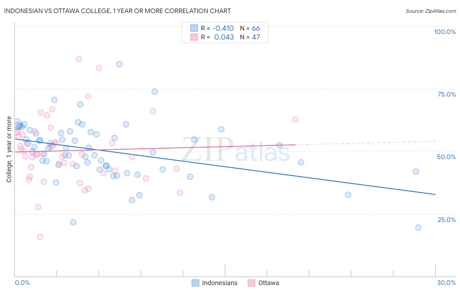Screen dimensions: 460x292
Task: Click the pink R = 0.043 swatch
Action: 194,37
